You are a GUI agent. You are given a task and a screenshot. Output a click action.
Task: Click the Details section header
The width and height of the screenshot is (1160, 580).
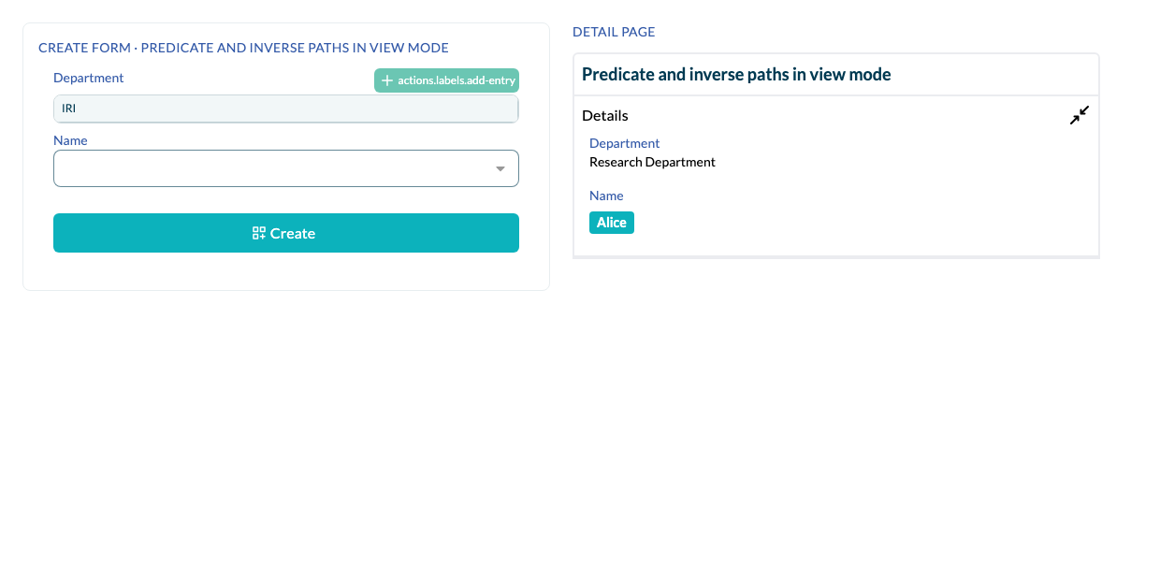[605, 115]
